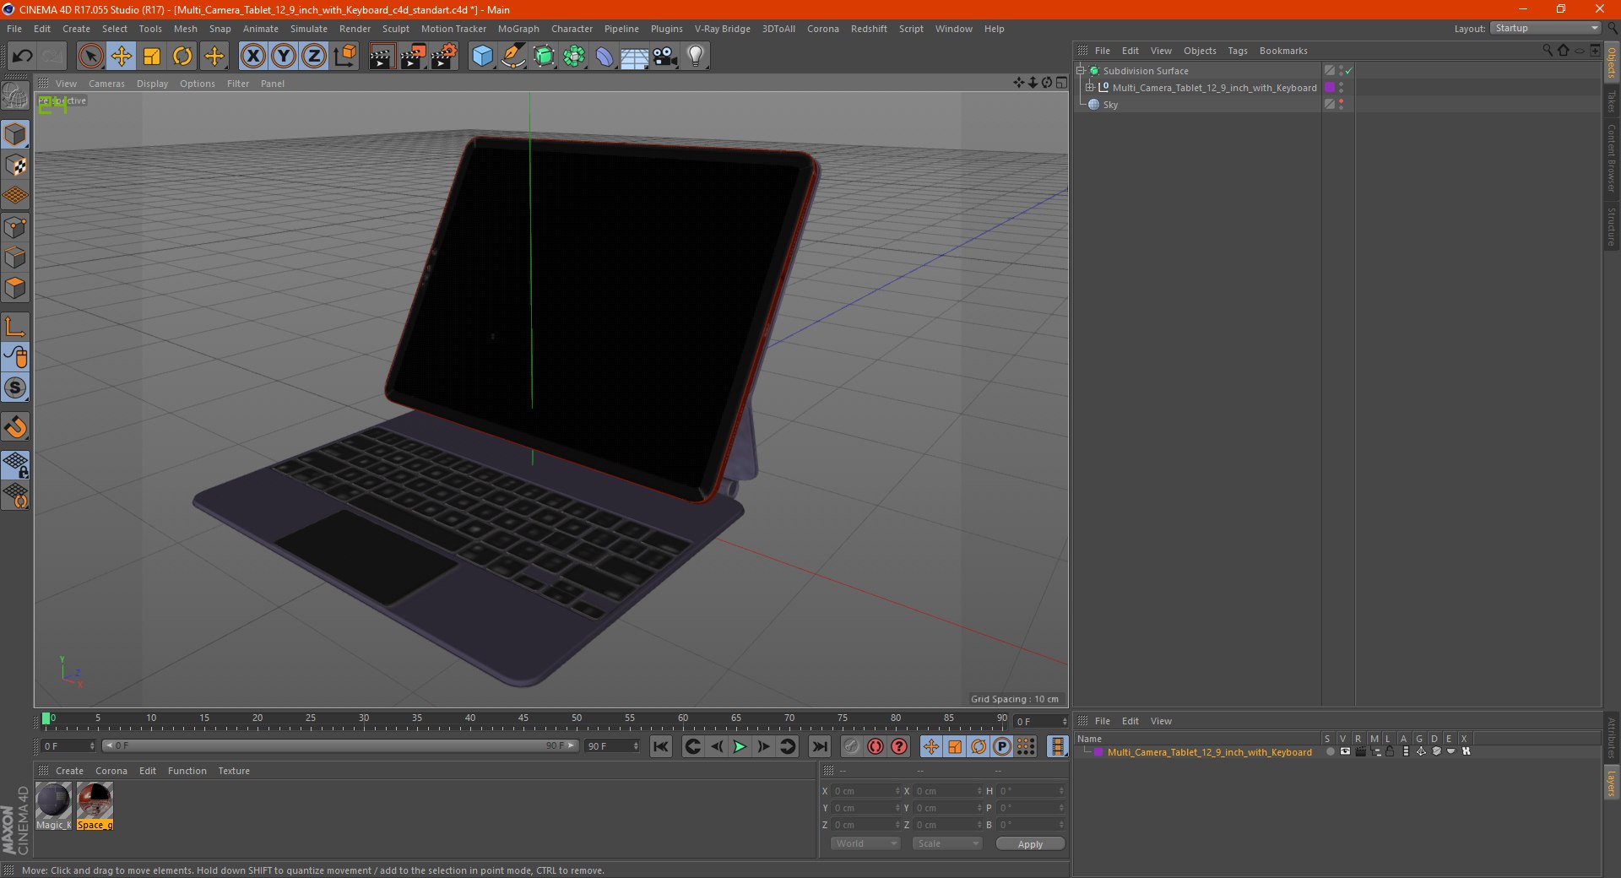
Task: Add a Camera object from toolbar
Action: click(x=665, y=57)
